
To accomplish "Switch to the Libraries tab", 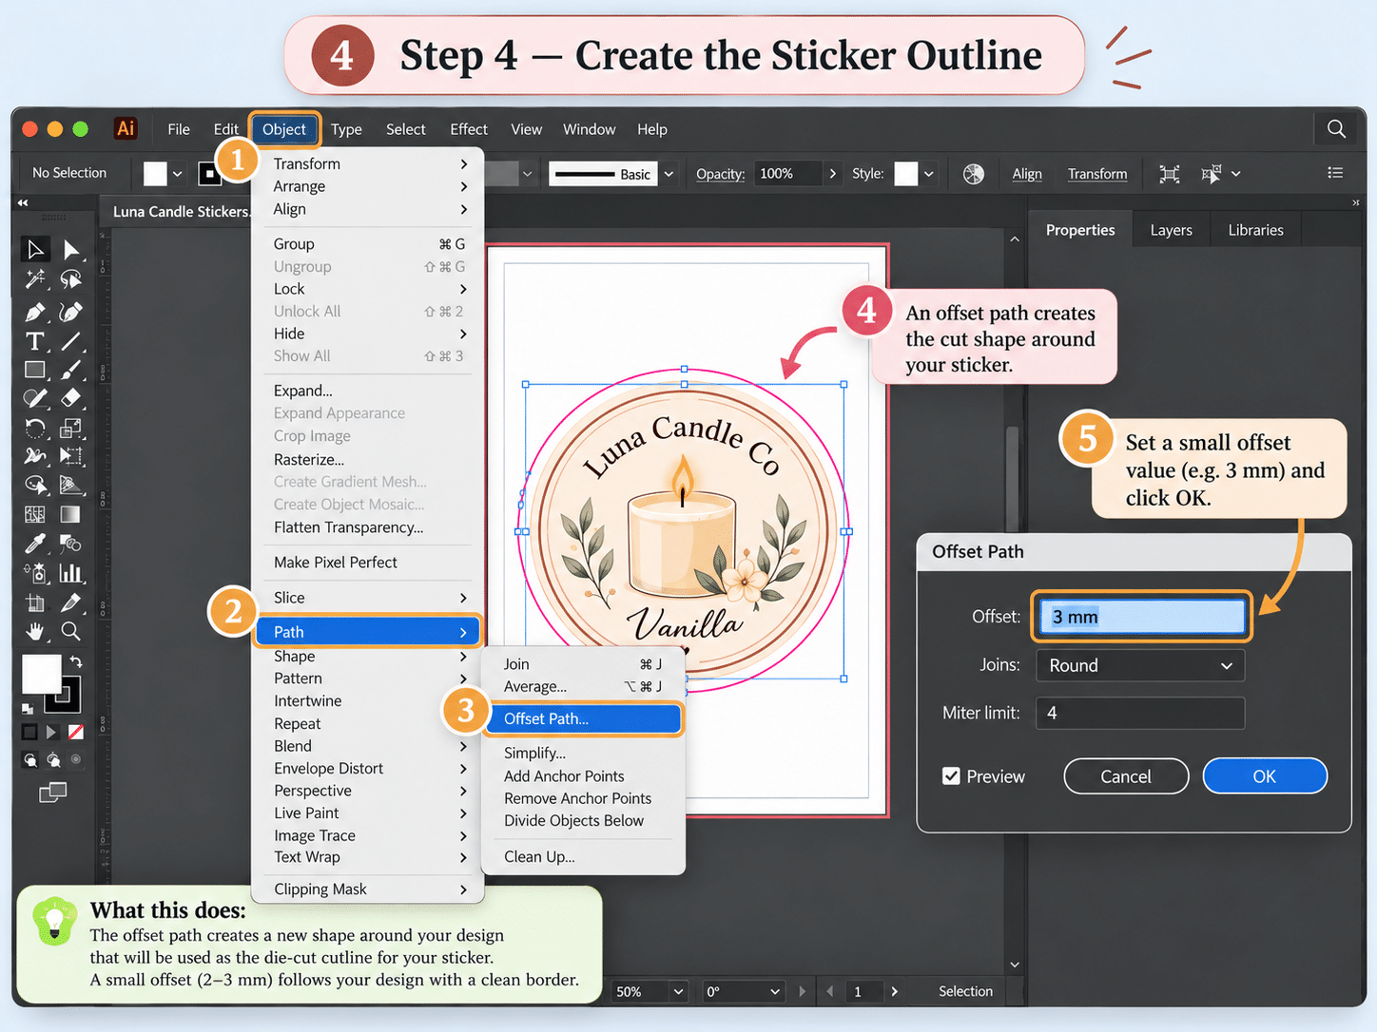I will 1255,230.
